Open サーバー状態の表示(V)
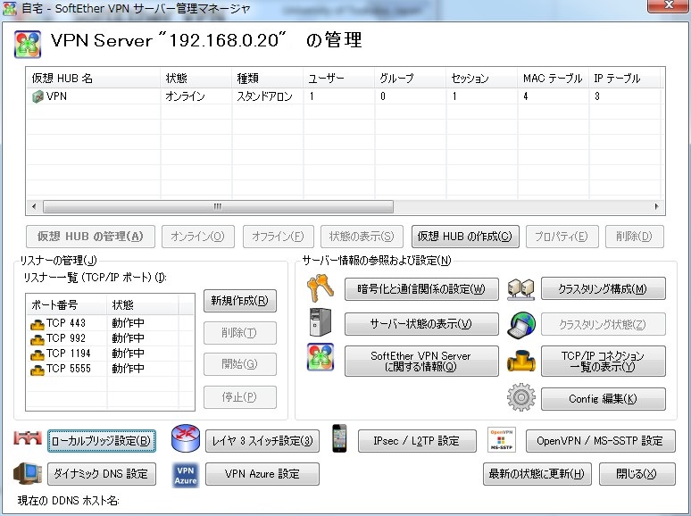The image size is (691, 516). [x=421, y=324]
